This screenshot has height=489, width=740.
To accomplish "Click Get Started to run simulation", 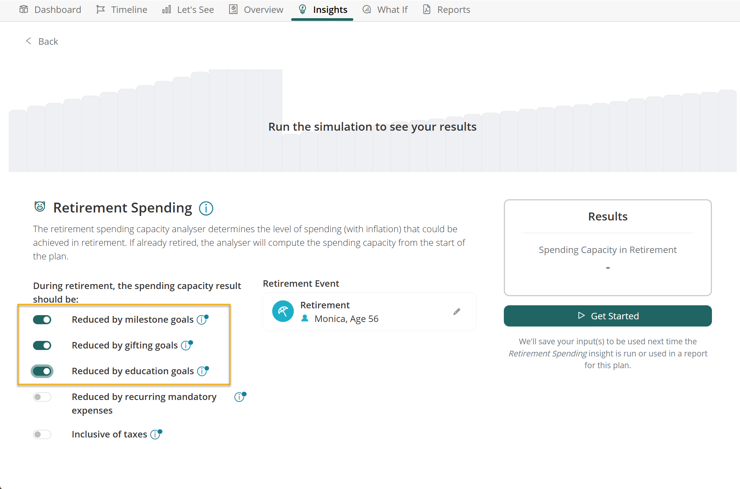I will [x=608, y=316].
